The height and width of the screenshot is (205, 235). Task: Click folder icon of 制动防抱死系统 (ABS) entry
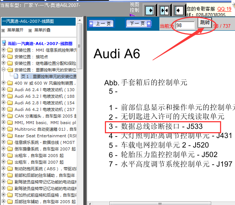click(10, 168)
